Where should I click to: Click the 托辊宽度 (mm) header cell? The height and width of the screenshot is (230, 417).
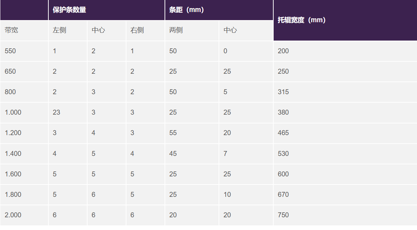(x=345, y=20)
